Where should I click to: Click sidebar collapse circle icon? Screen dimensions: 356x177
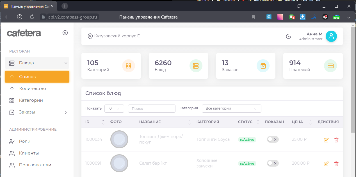click(x=65, y=33)
